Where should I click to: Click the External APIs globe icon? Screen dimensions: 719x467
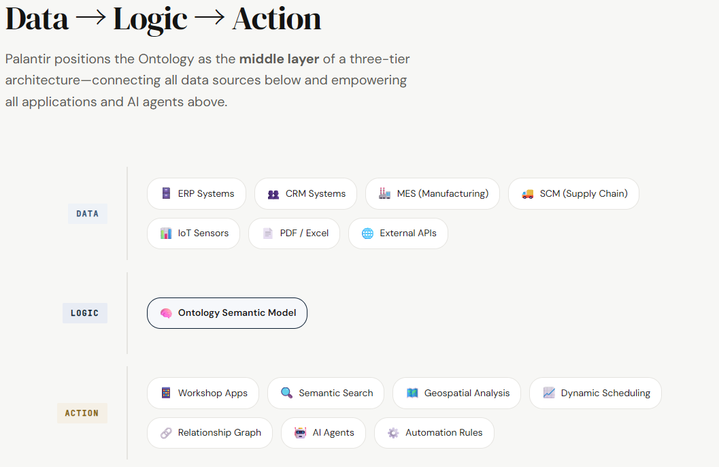click(368, 233)
